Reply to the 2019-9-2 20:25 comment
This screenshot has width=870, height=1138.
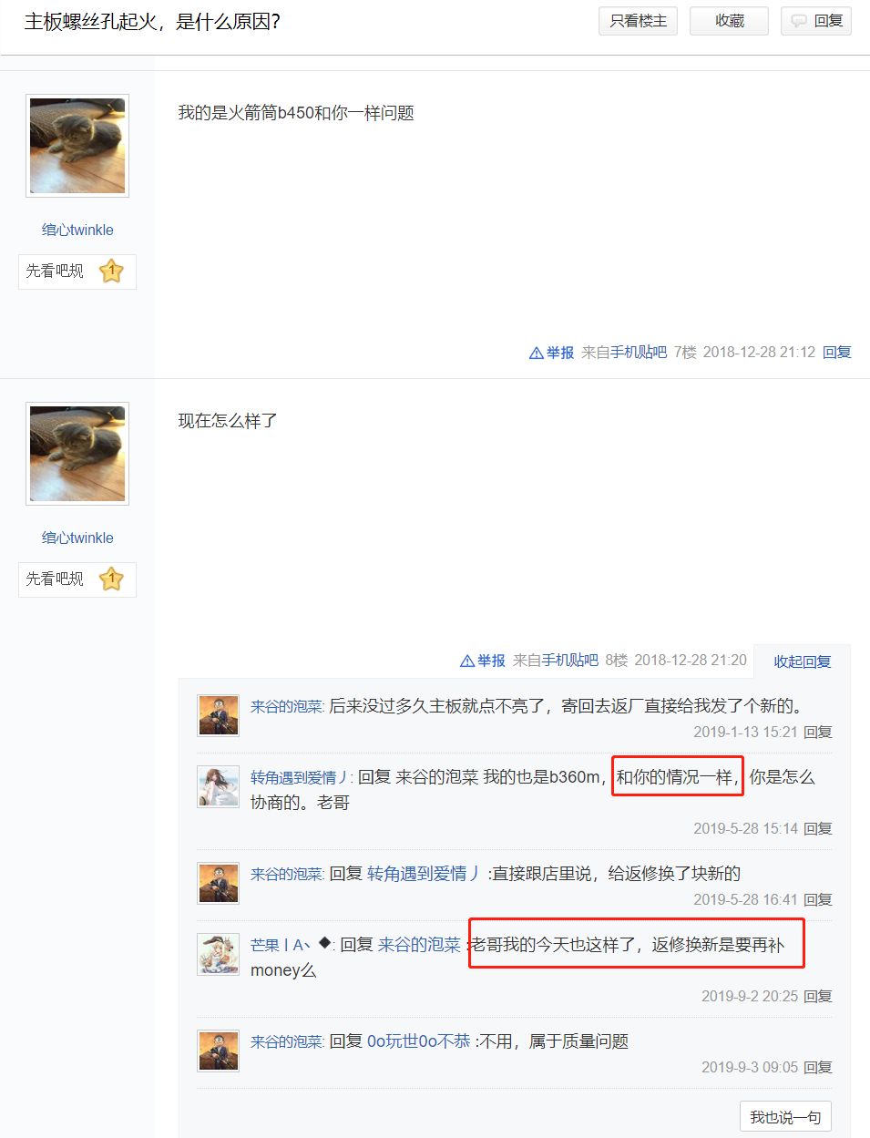pyautogui.click(x=818, y=996)
